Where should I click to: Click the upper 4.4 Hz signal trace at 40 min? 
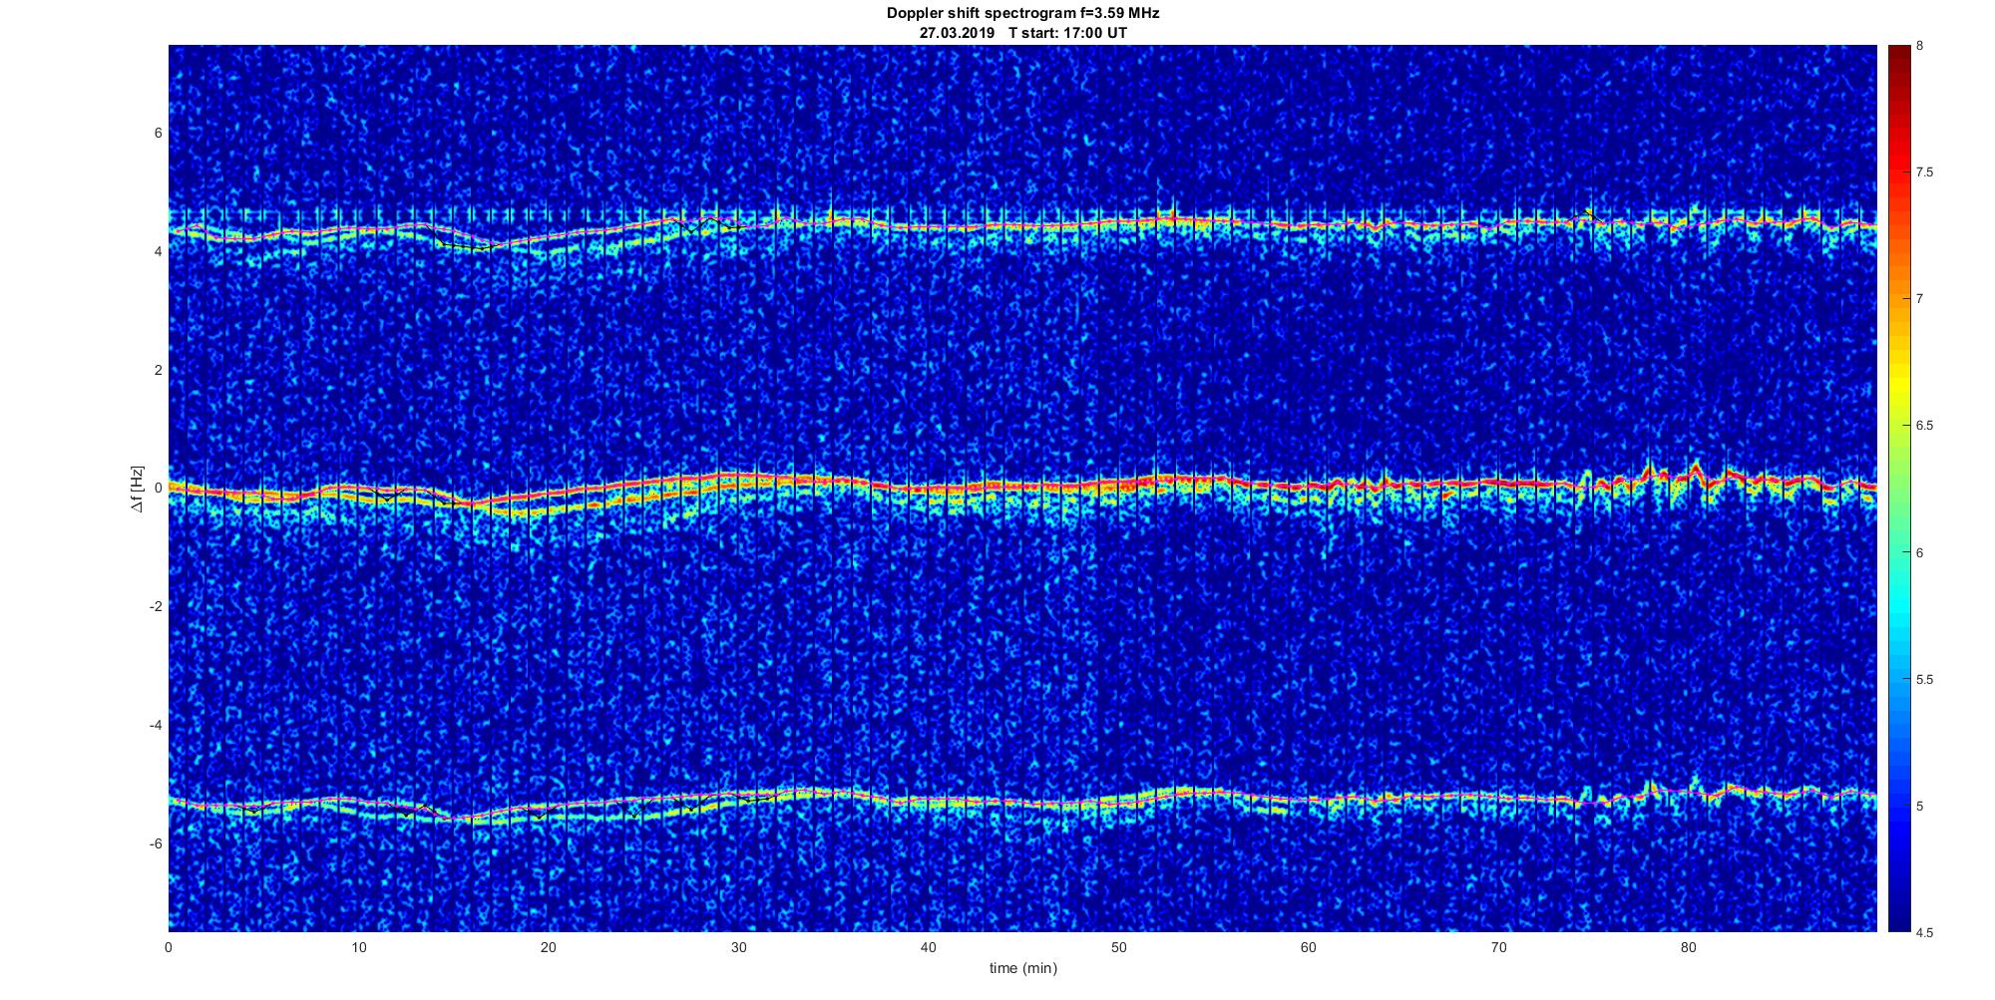click(x=929, y=225)
